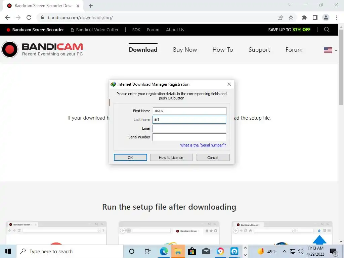Image resolution: width=344 pixels, height=258 pixels.
Task: Click the SAVE UP TO 37% OFF promo
Action: [x=289, y=30]
